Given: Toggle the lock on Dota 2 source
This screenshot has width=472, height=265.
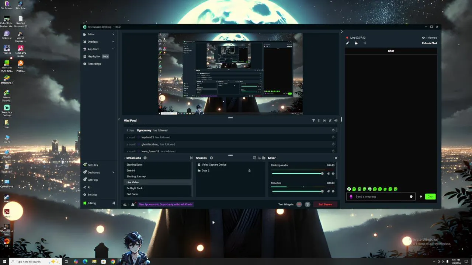Looking at the screenshot, I should coord(249,170).
